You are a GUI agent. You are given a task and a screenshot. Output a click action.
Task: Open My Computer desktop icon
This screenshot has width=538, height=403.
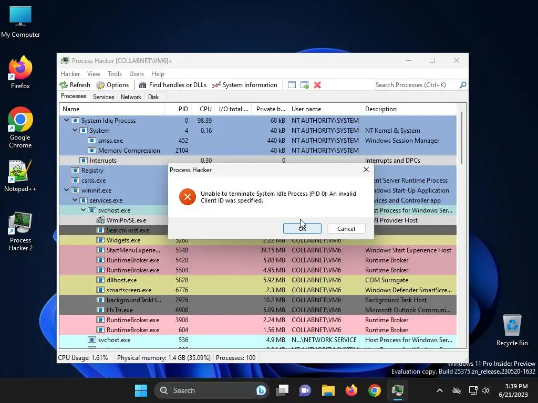20,22
